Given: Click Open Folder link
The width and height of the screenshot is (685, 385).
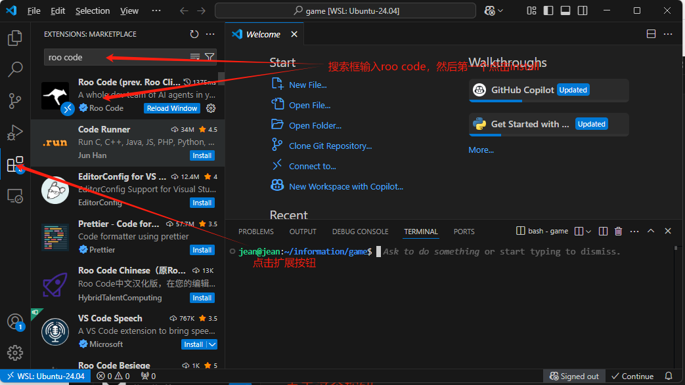Looking at the screenshot, I should pyautogui.click(x=315, y=126).
